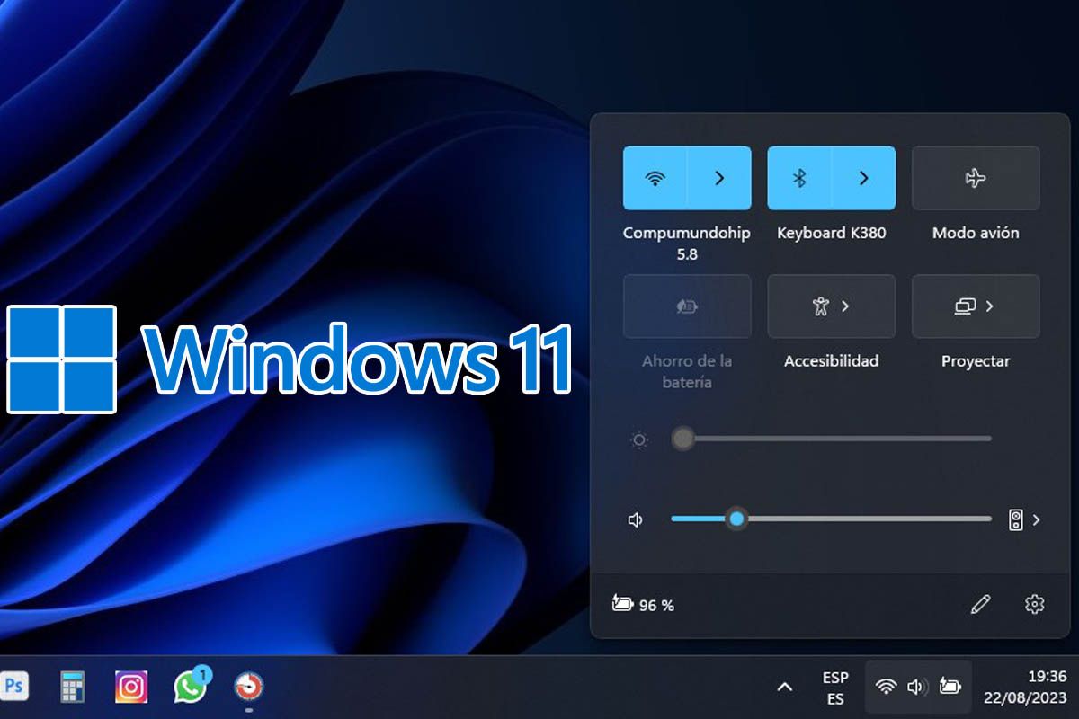Click the Keyboard K380 device label
The height and width of the screenshot is (719, 1079).
[832, 233]
